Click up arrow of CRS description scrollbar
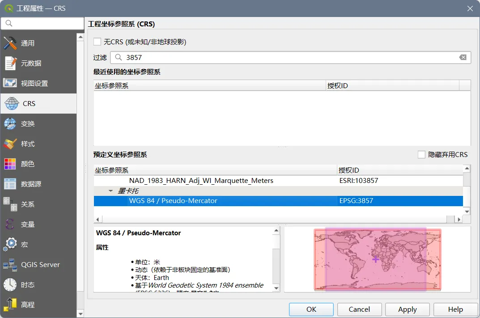Screen dimensions: 480x318 [276, 230]
